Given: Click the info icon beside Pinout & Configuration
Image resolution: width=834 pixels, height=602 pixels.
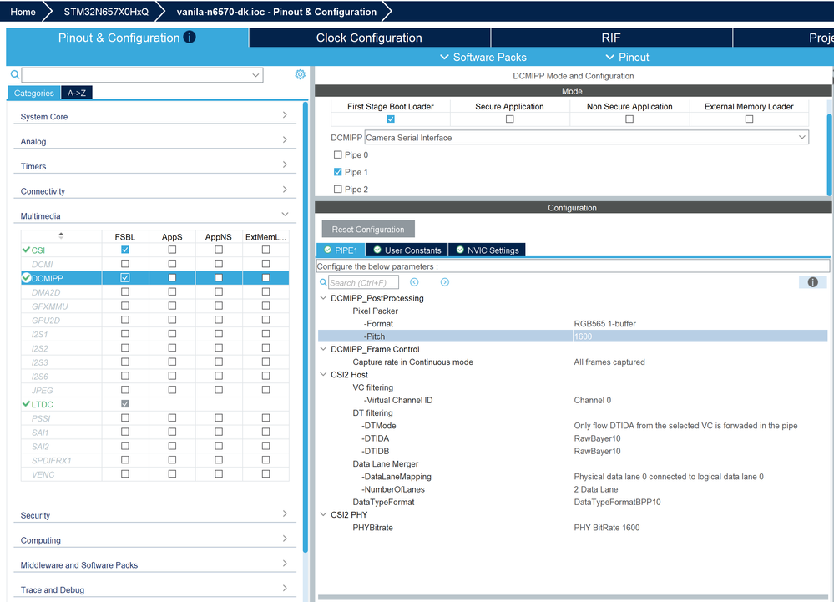Looking at the screenshot, I should pyautogui.click(x=190, y=38).
